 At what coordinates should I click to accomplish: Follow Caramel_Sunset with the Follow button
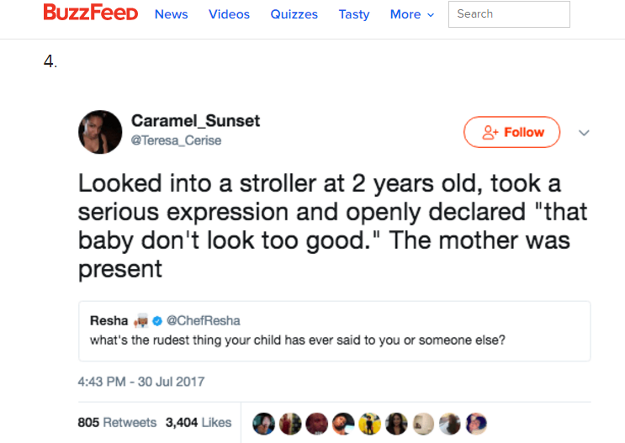tap(511, 132)
